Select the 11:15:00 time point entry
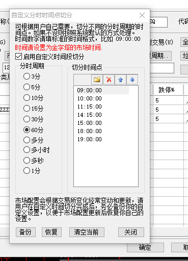Screen dimensions: 188x261 coord(90,107)
